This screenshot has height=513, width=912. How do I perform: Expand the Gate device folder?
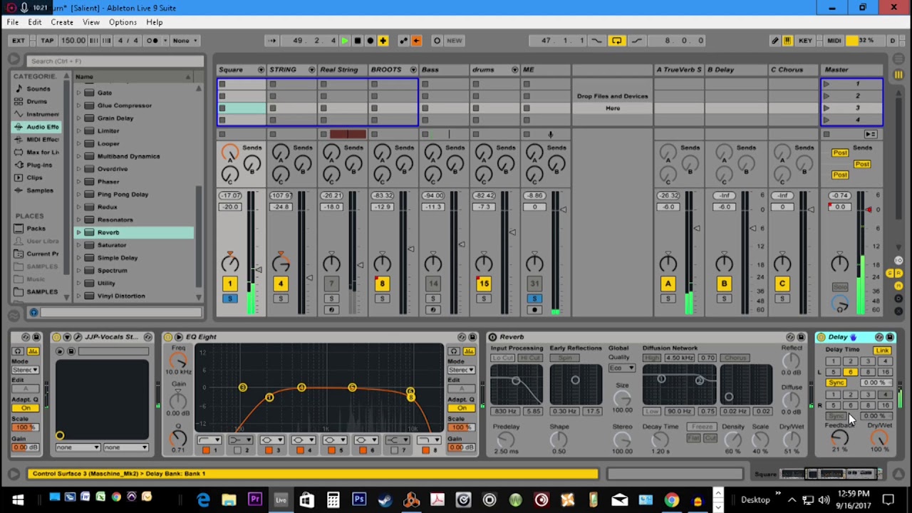(78, 93)
